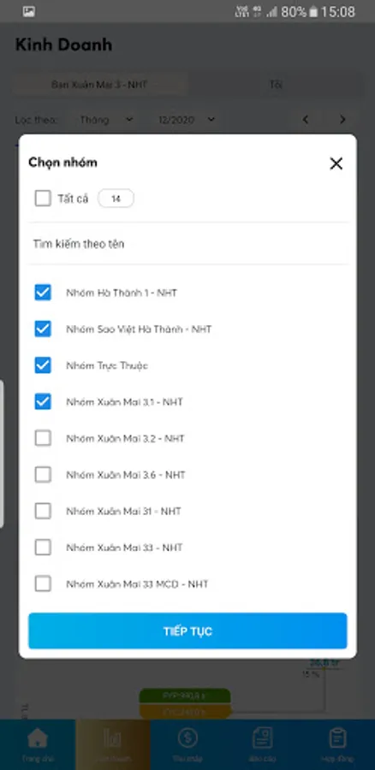Uncheck Nhóm Trực Thuộc checkbox
Viewport: 375px width, 770px height.
(43, 365)
